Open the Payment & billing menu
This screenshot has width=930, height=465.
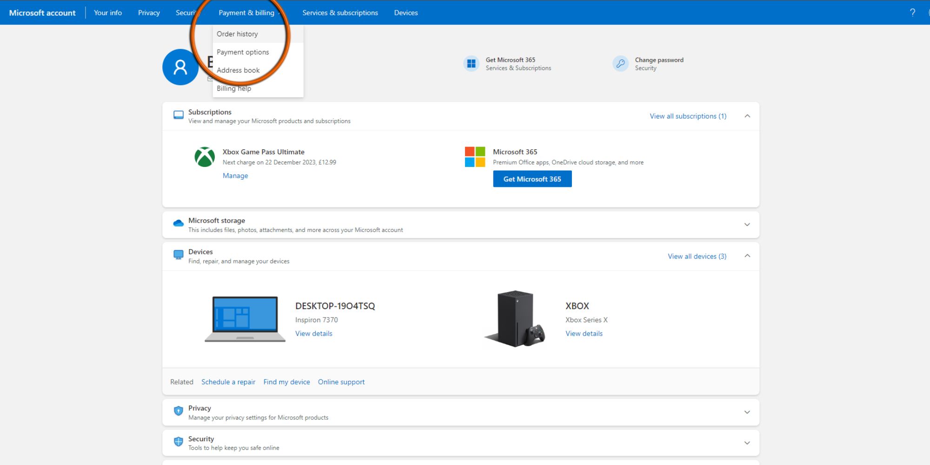246,13
